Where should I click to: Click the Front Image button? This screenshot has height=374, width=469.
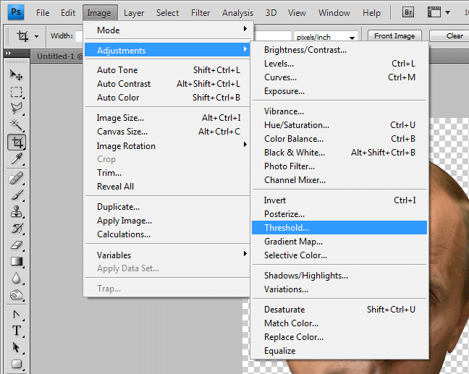(394, 36)
